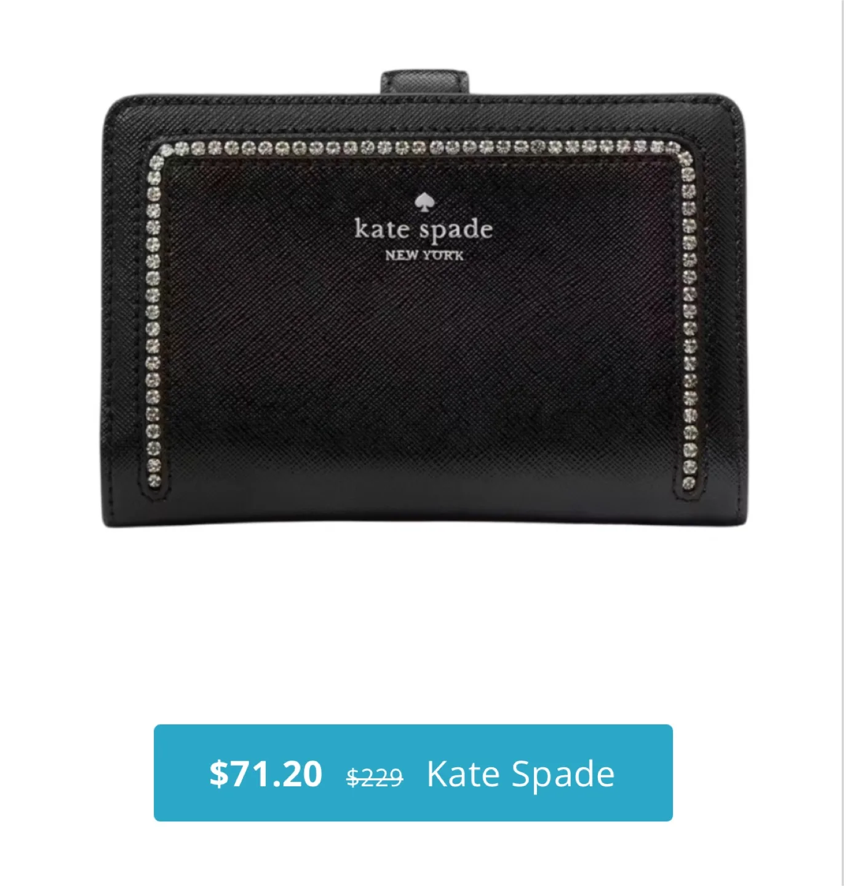Click the "kate spade" wordmark on wallet

click(x=424, y=229)
